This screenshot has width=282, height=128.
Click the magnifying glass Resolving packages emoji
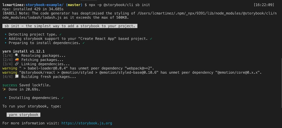(17, 55)
